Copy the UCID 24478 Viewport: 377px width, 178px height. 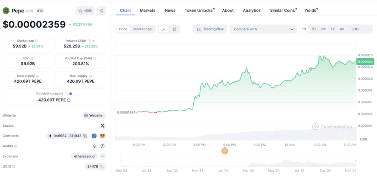102,167
